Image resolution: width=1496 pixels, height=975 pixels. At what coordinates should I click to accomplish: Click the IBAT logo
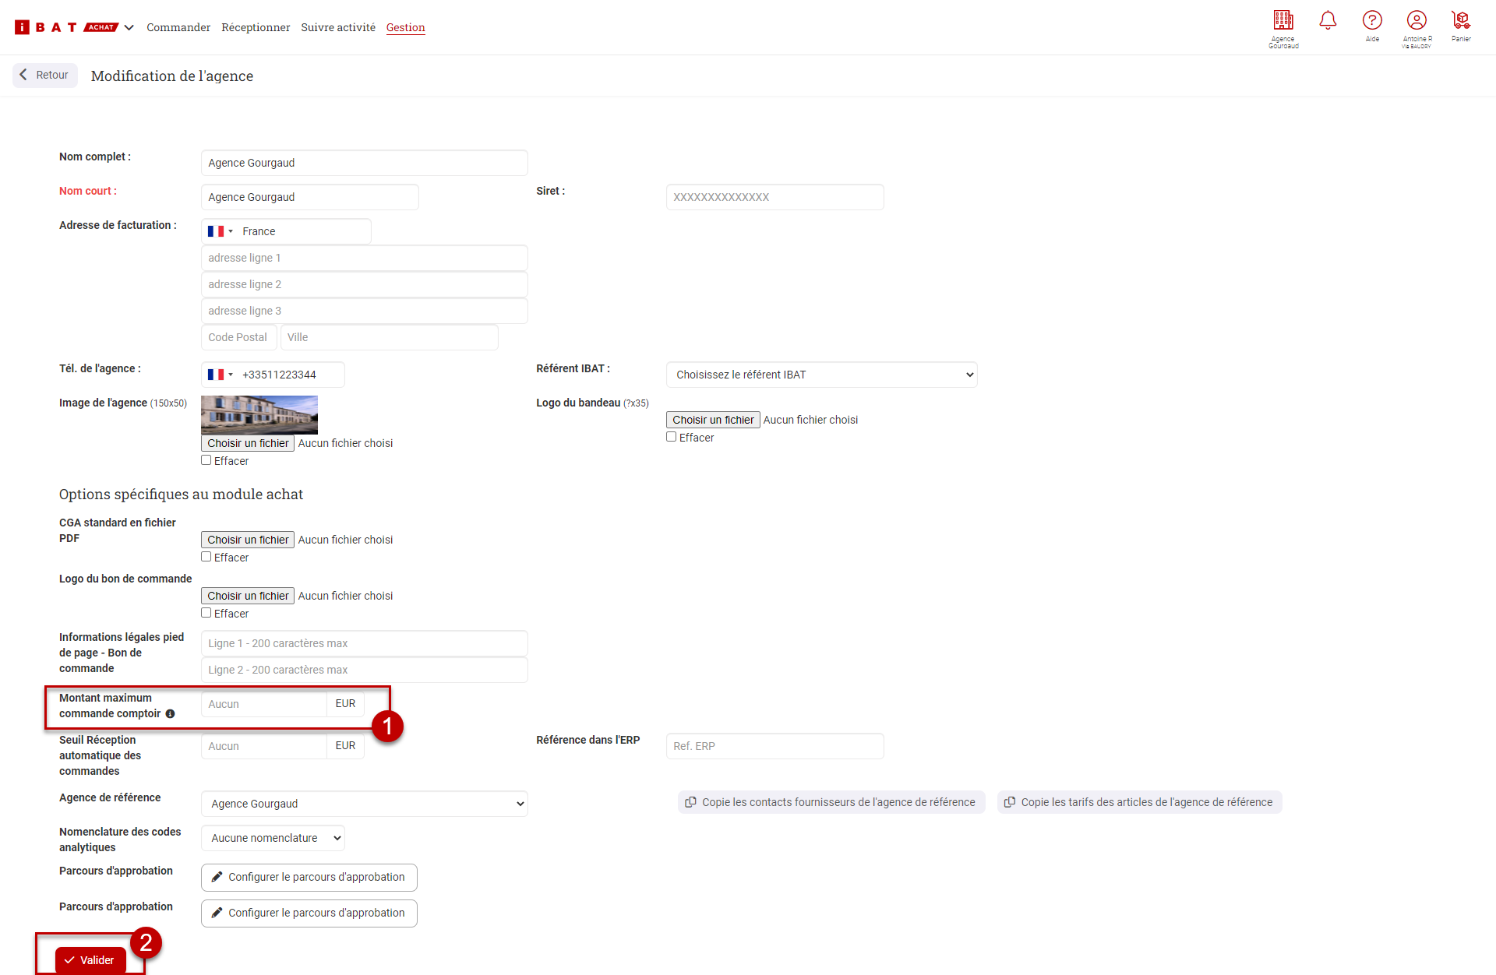click(47, 27)
